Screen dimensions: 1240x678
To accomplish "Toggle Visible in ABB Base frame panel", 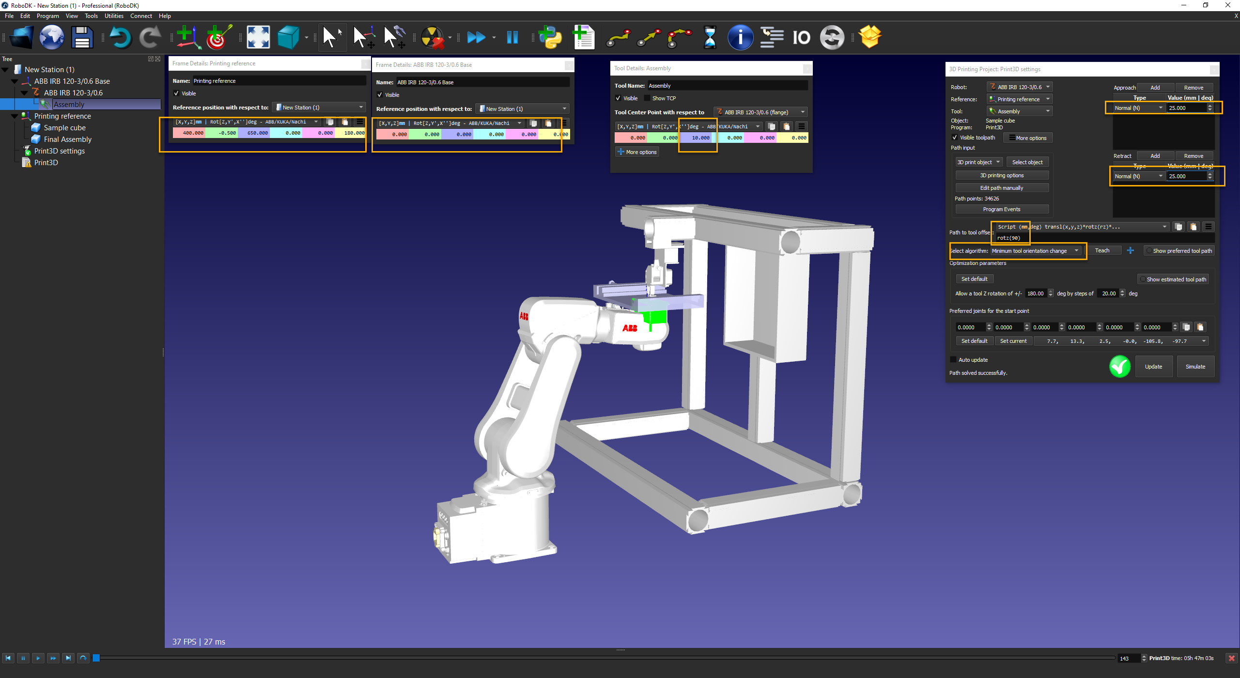I will [380, 95].
